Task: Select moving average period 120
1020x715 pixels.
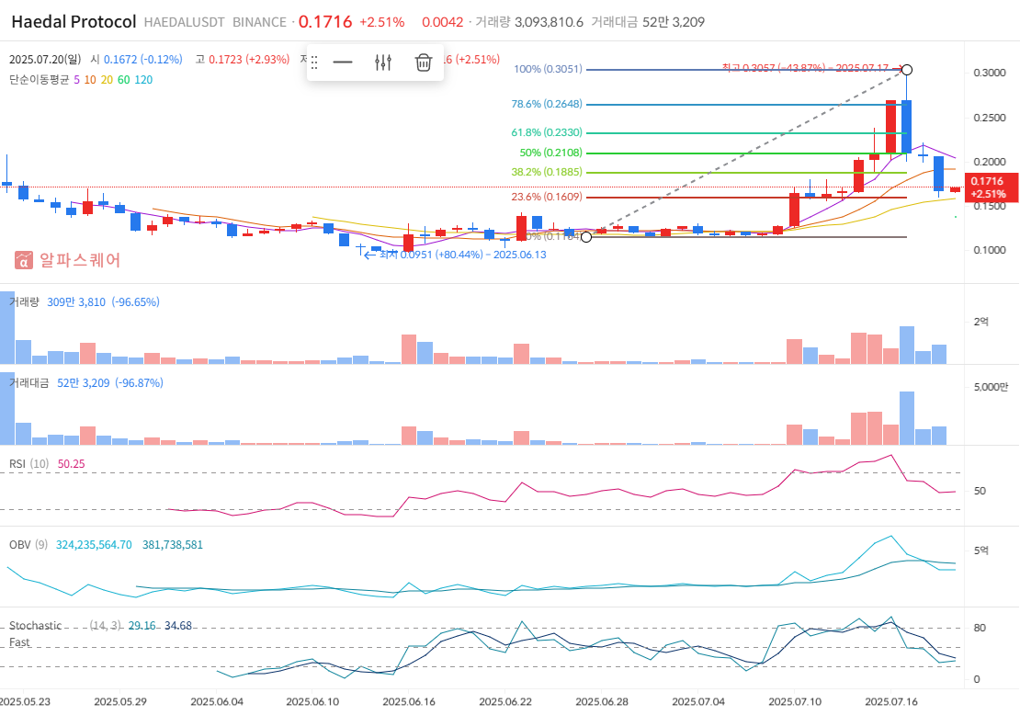Action: [143, 80]
